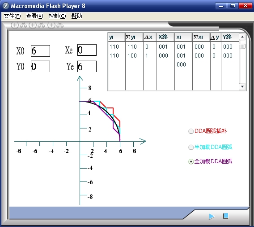Select the 半加载DDA圆弧 radio button
Viewport: 254px width, 227px height.
click(x=191, y=147)
